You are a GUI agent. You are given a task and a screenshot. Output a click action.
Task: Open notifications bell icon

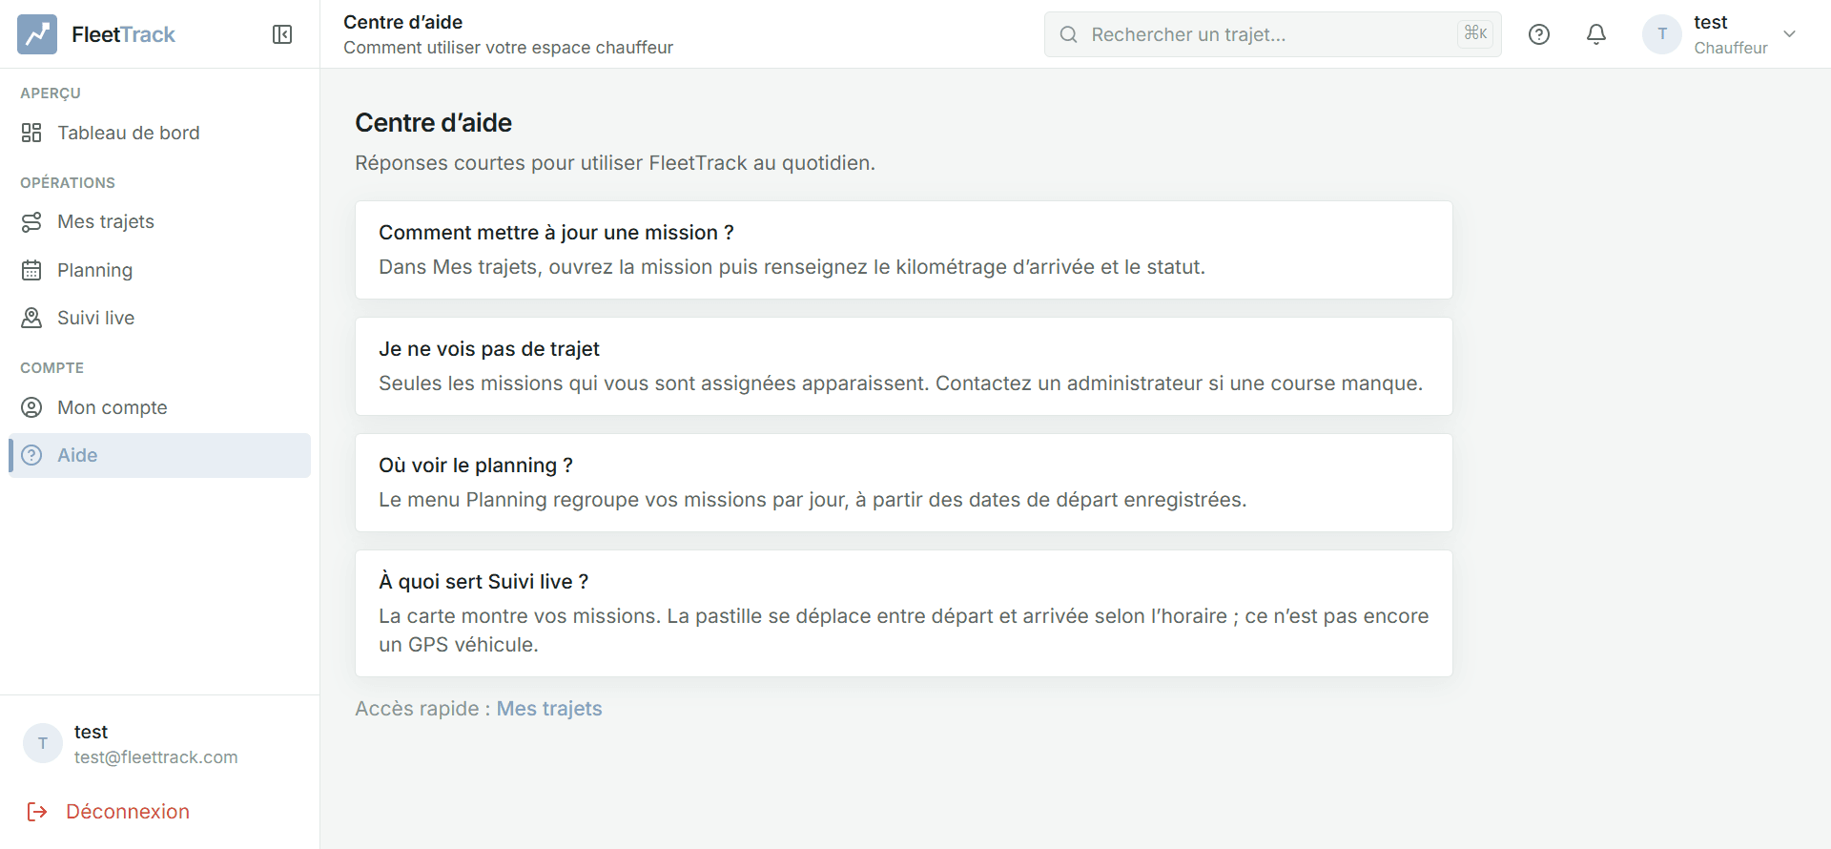pos(1596,34)
